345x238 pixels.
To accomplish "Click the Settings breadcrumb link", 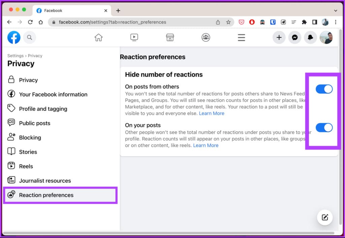I will point(15,56).
